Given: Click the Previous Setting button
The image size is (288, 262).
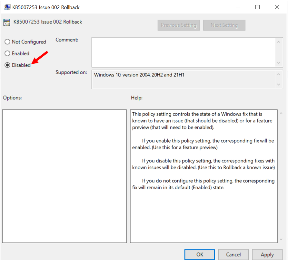Looking at the screenshot, I should point(179,25).
